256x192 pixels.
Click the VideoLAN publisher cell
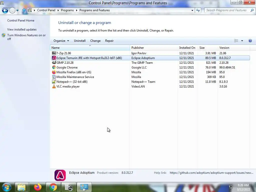(x=138, y=86)
